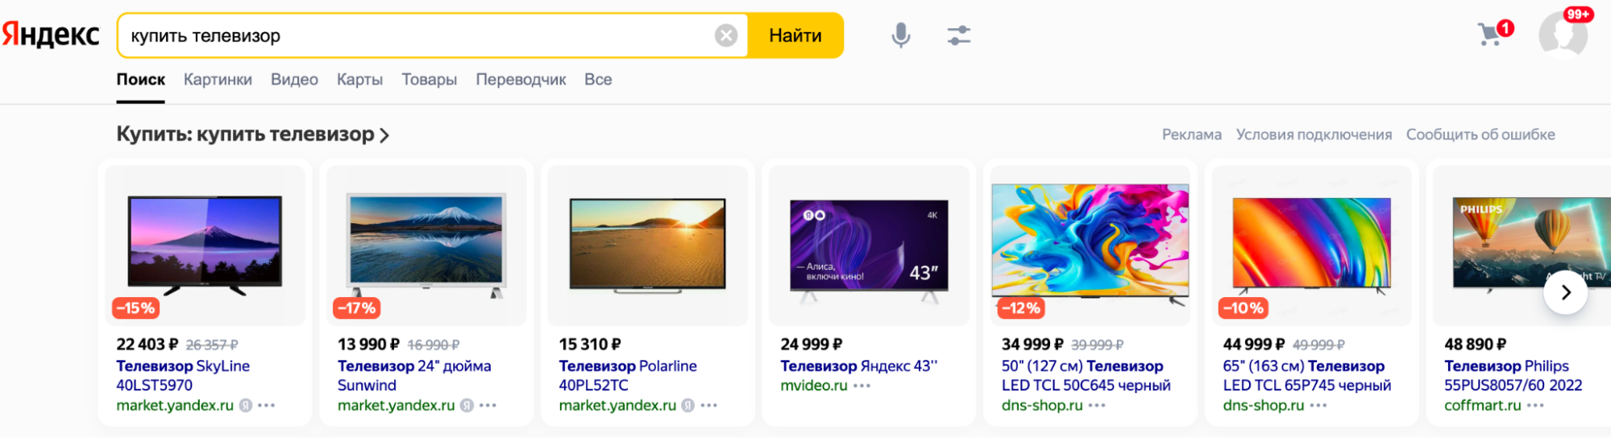Clear the search field with X icon
1611x438 pixels.
click(x=726, y=35)
